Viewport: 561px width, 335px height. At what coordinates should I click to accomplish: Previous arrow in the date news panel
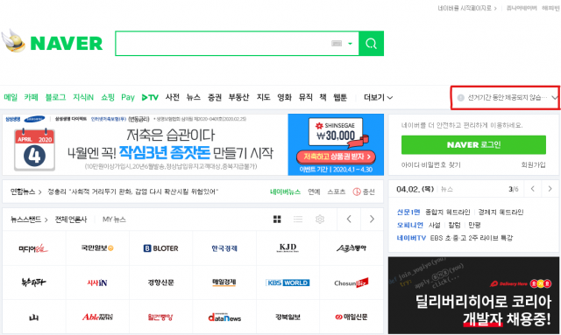[x=532, y=189]
